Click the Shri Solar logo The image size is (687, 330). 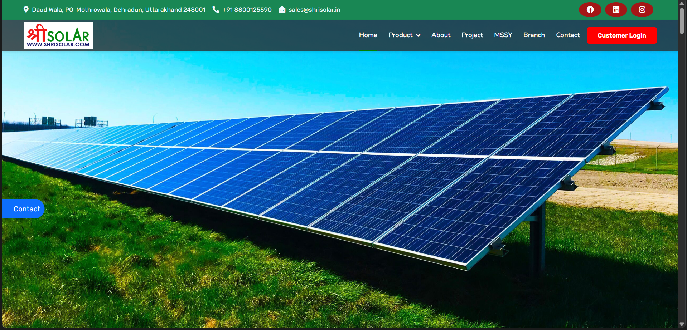pyautogui.click(x=58, y=35)
